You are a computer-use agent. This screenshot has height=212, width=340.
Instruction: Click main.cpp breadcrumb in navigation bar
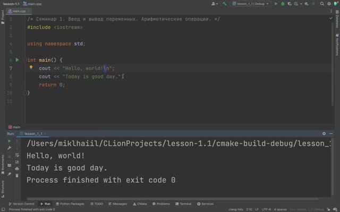point(32,4)
